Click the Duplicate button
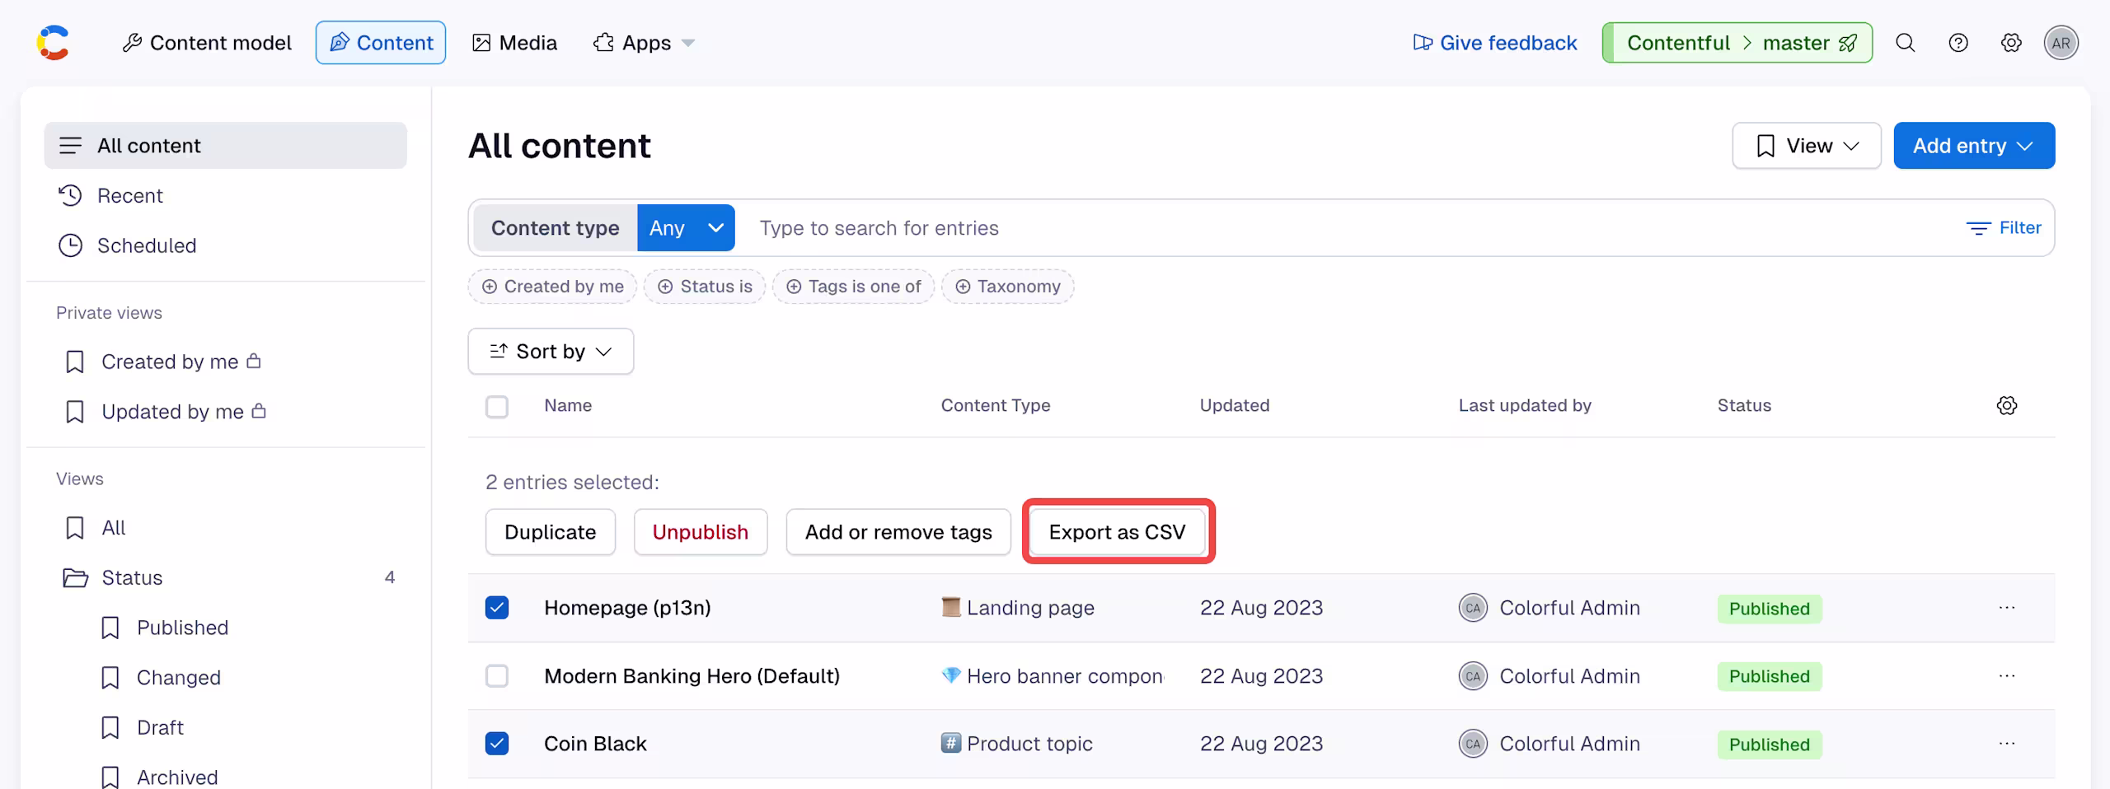Image resolution: width=2110 pixels, height=789 pixels. coord(550,532)
